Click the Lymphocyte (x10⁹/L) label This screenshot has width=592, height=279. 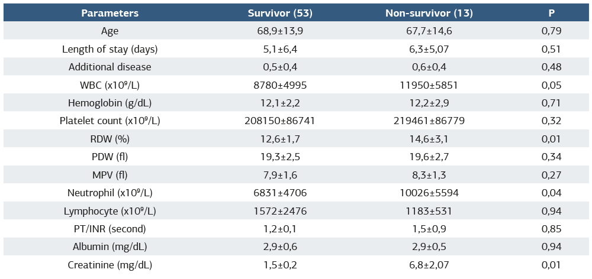click(110, 211)
